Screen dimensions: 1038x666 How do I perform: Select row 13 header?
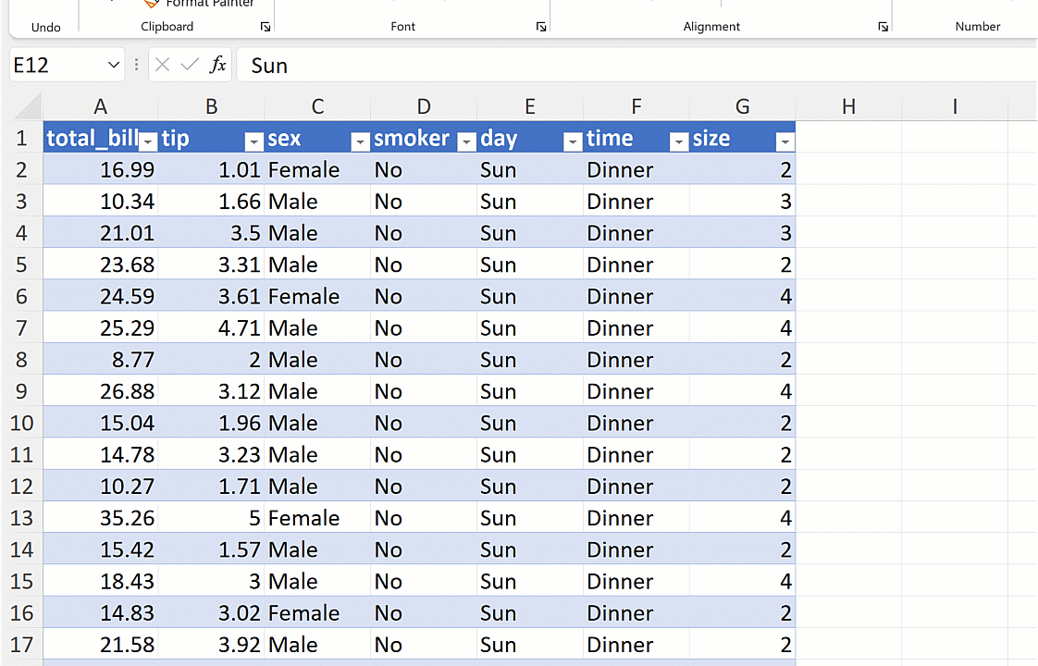point(22,518)
